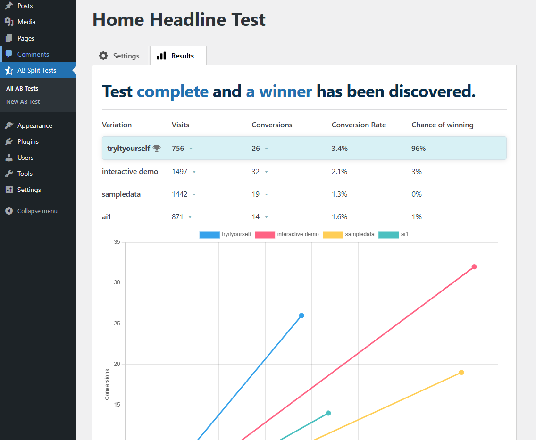Open Pages menu item
The width and height of the screenshot is (536, 440).
point(38,38)
